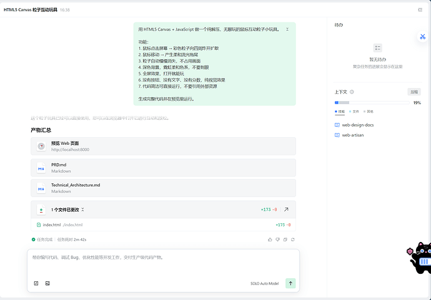
Task: Click the pink 中 input method icon
Action: [410, 251]
